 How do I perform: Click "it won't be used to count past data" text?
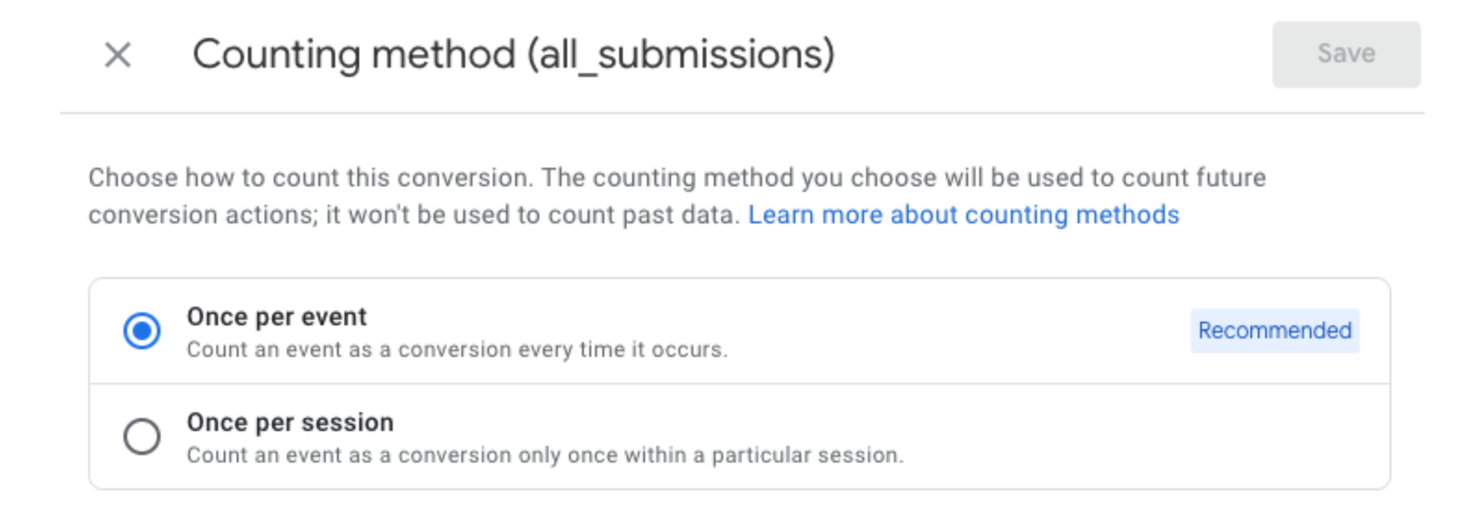533,215
